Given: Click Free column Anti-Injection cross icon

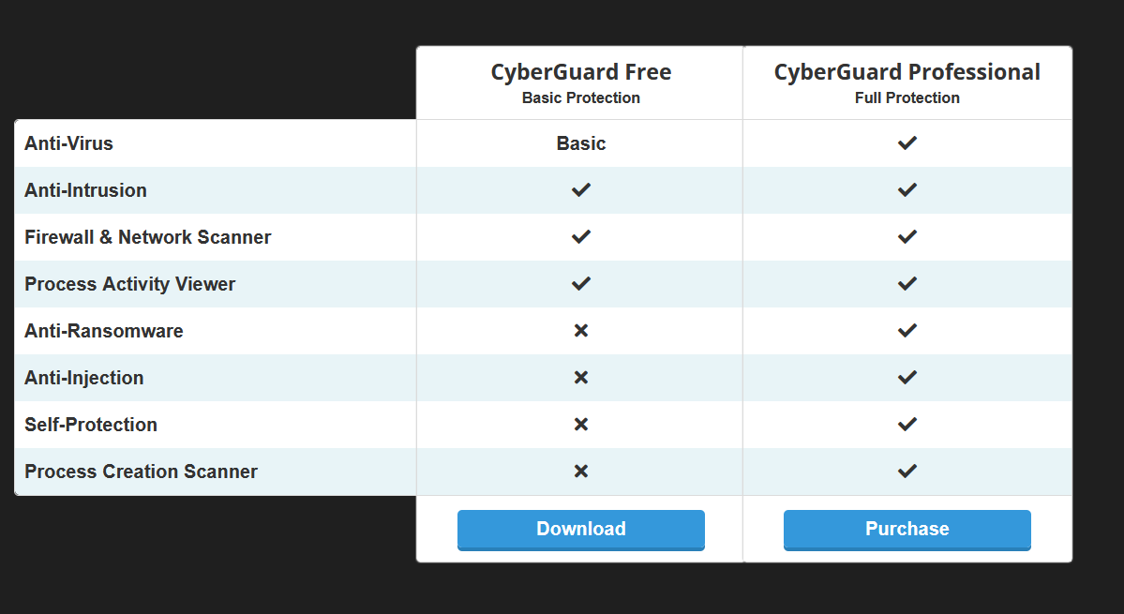Looking at the screenshot, I should tap(581, 378).
